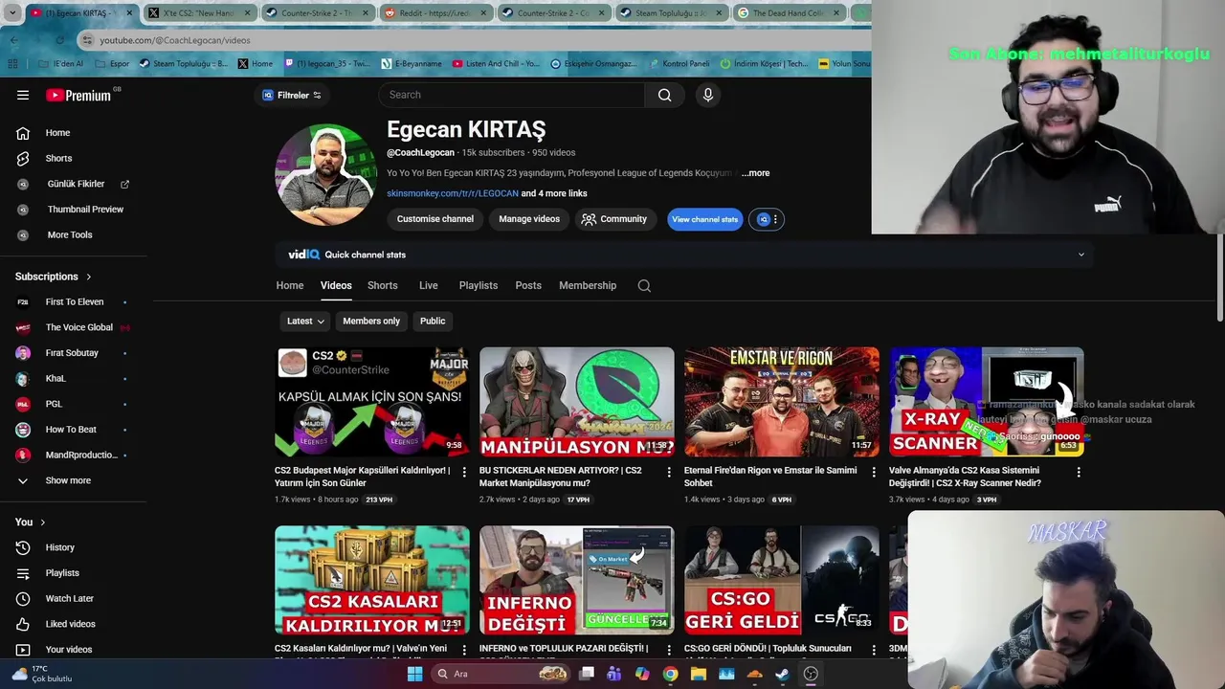Viewport: 1225px width, 689px height.
Task: Open vidIQ dropdown beside View channel stats
Action: pos(766,220)
